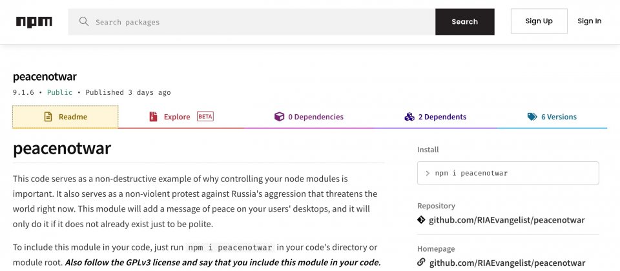Click the git icon beside the Repository link
620x271 pixels.
[421, 220]
